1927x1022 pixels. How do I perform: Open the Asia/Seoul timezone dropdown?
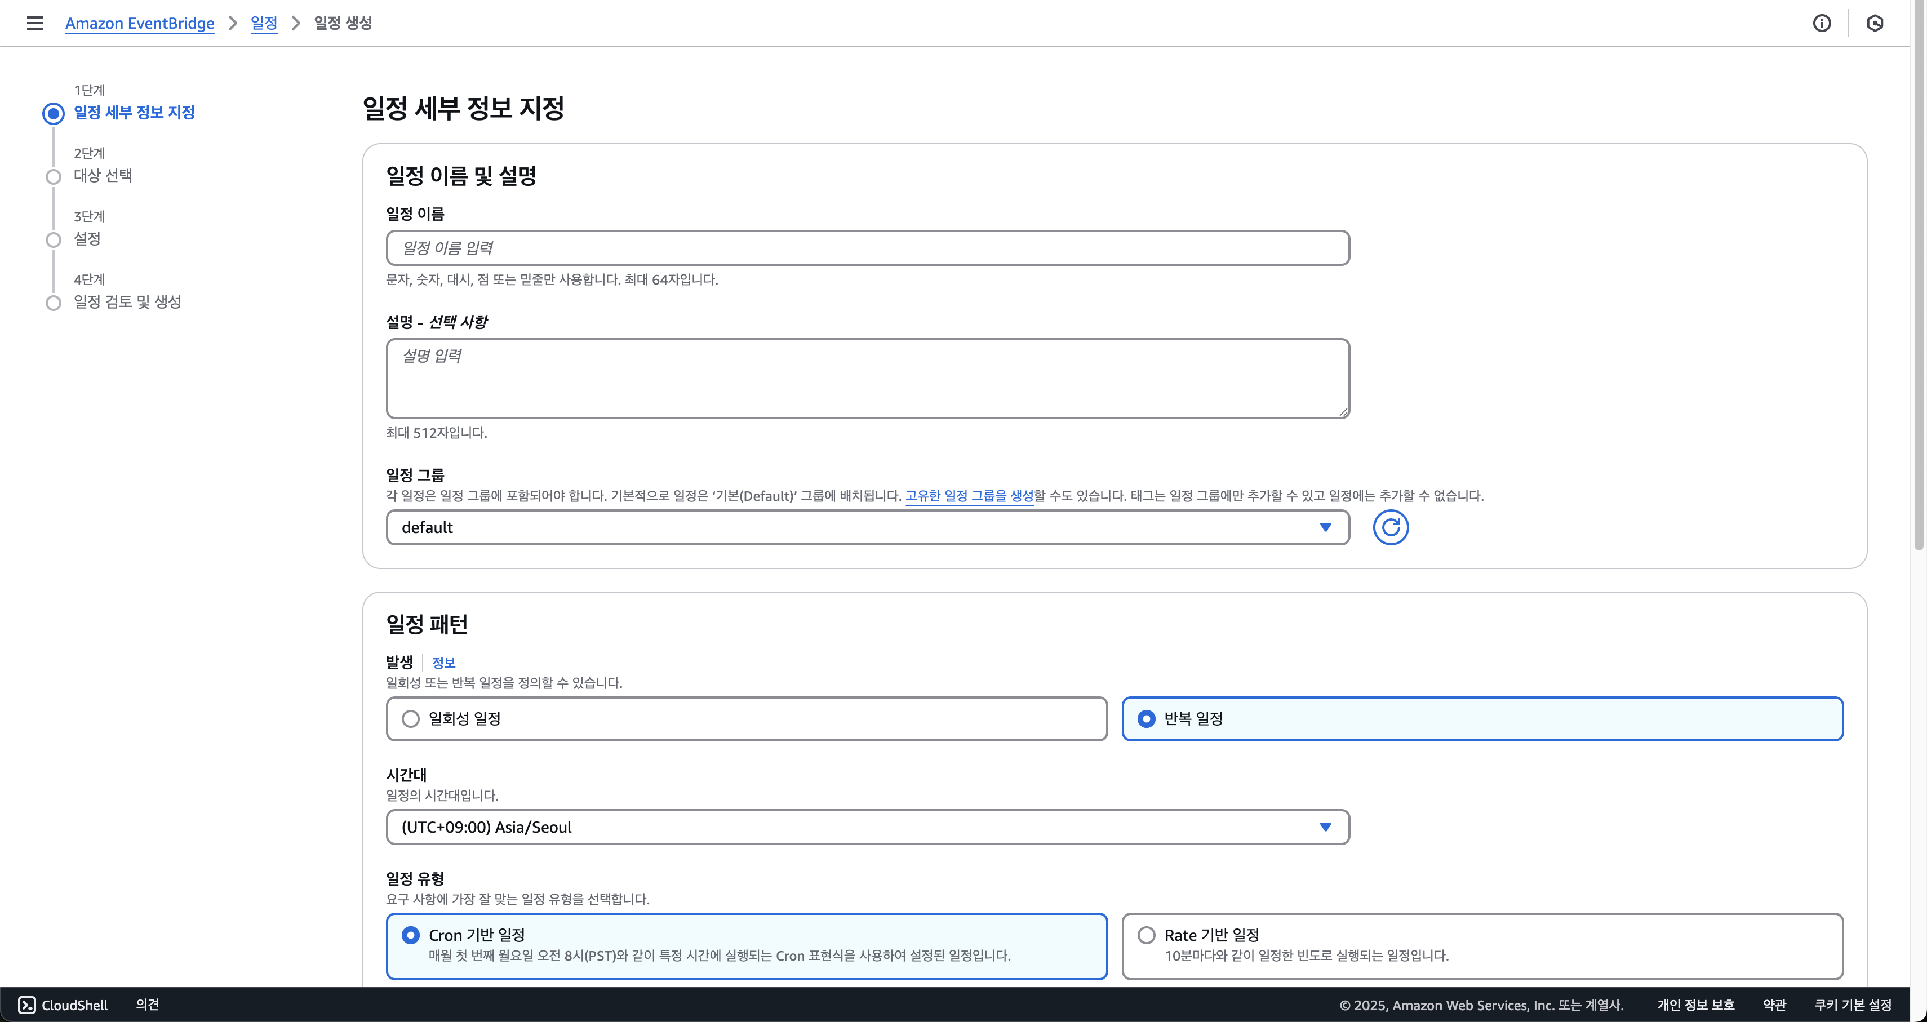coord(867,827)
